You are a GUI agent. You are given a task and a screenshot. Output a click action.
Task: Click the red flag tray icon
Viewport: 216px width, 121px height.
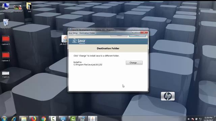[x=193, y=119]
